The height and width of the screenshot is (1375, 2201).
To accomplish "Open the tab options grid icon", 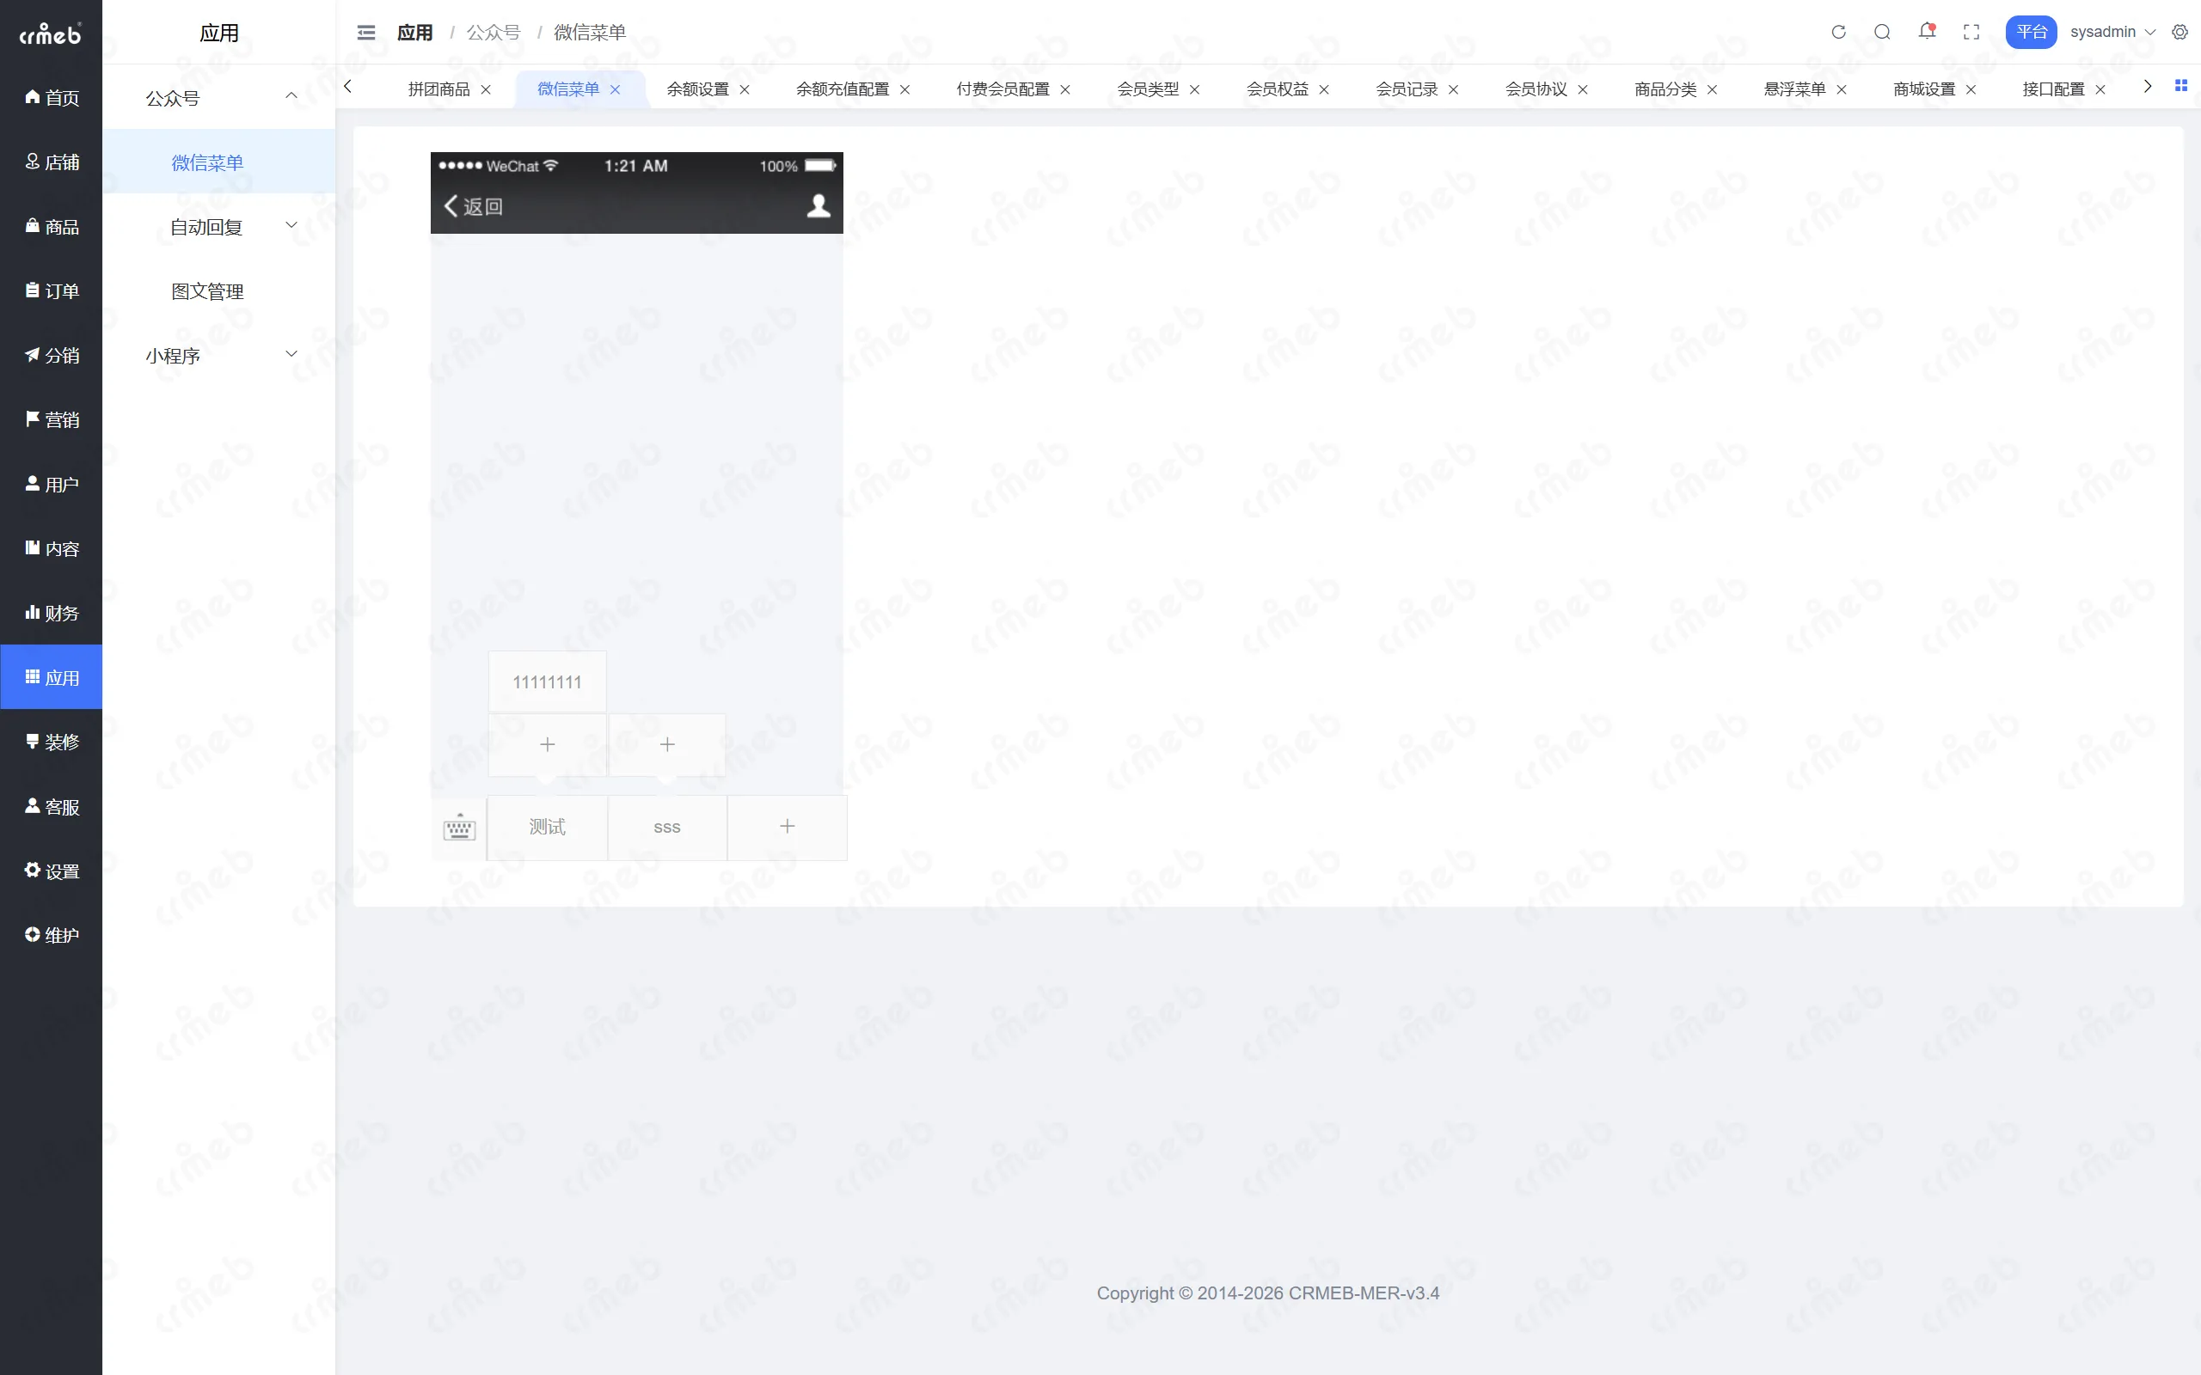I will point(2180,85).
